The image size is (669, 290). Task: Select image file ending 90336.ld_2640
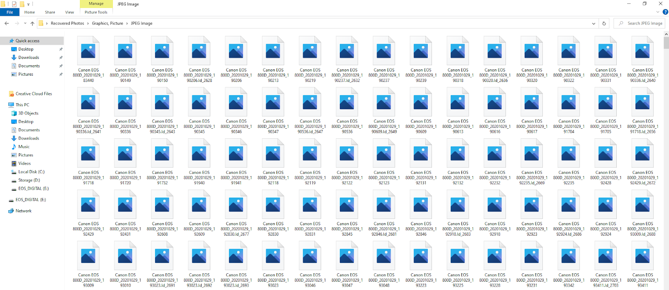click(643, 59)
